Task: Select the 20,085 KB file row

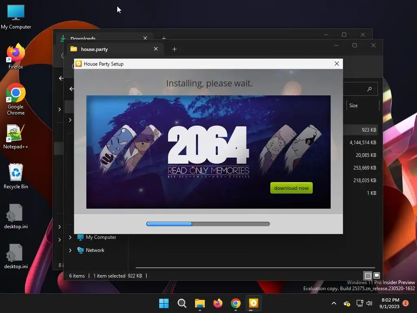Action: point(360,155)
